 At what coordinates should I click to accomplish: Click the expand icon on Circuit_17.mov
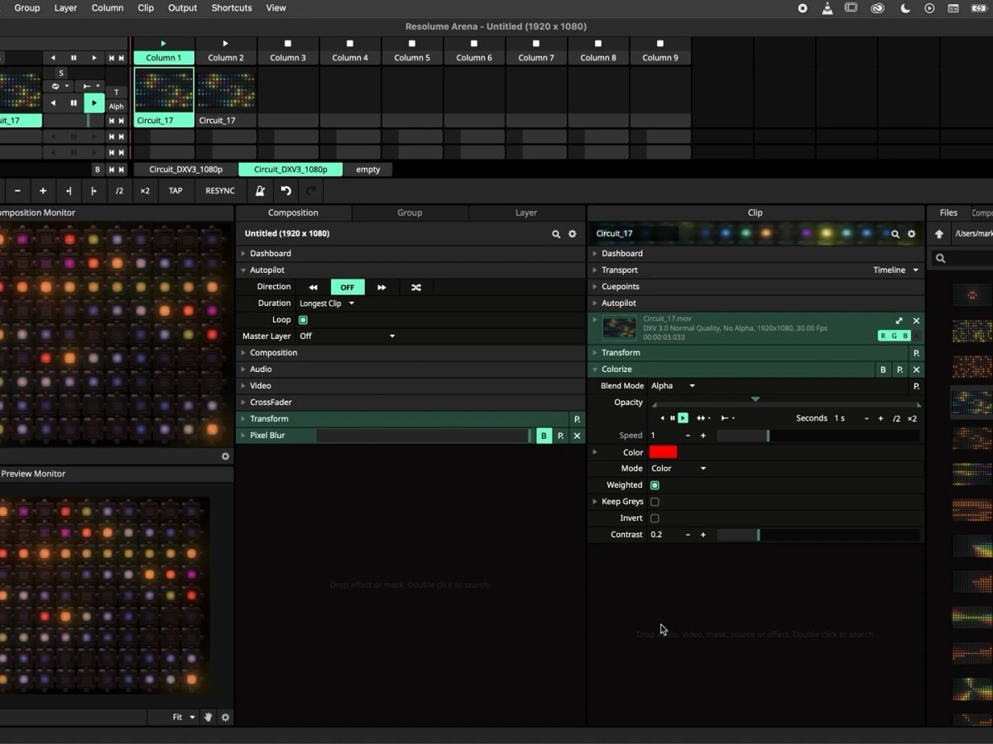899,321
